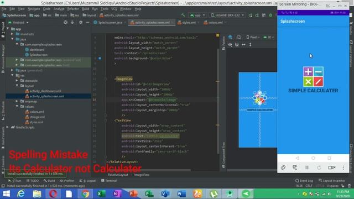The height and width of the screenshot is (199, 354).
Task: Open Project panel settings gear
Action: [81, 22]
